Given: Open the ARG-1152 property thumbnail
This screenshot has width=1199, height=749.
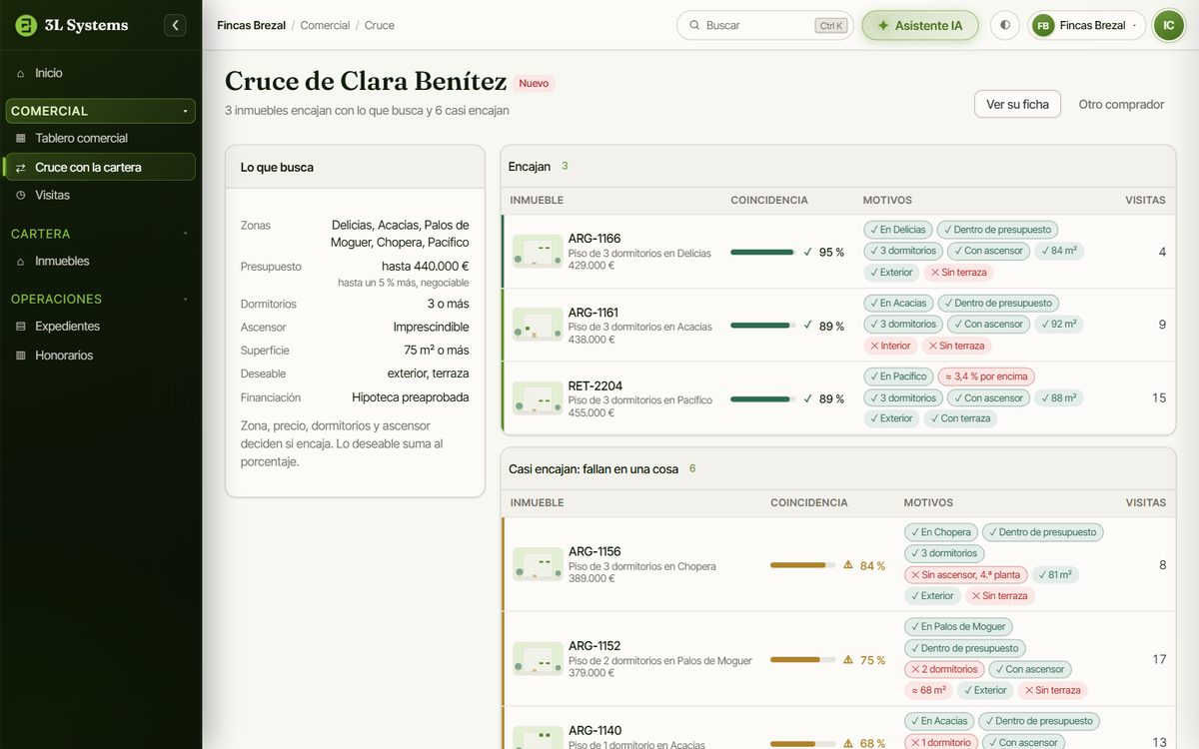Looking at the screenshot, I should pos(538,659).
